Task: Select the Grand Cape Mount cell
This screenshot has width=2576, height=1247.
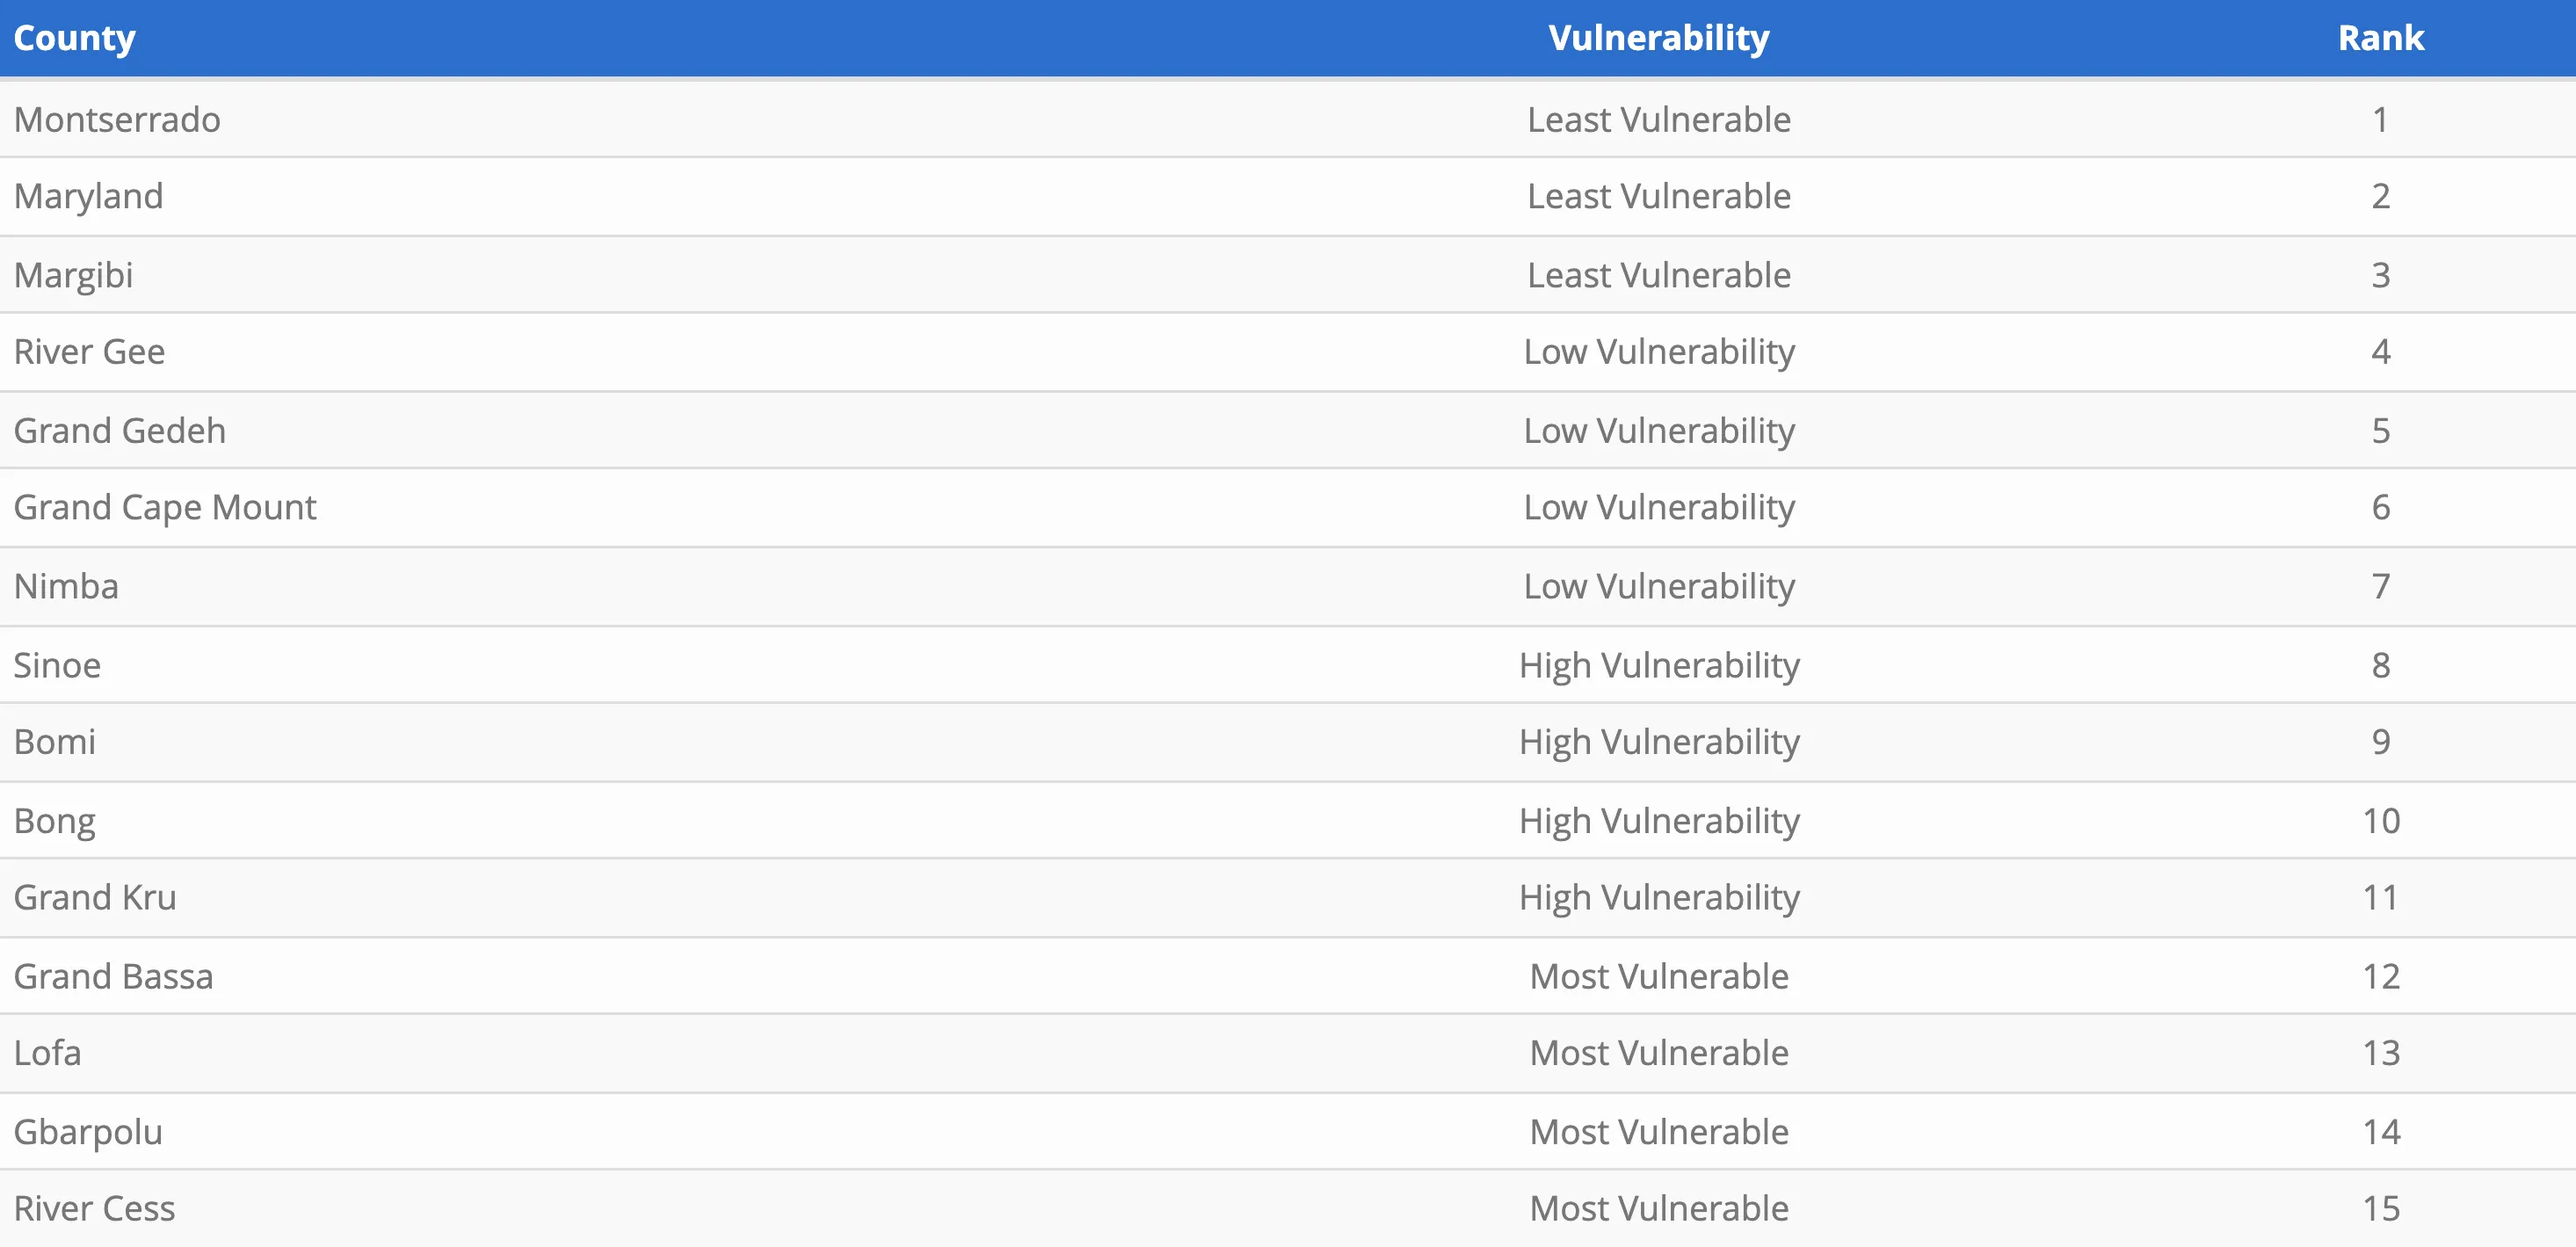Action: [x=165, y=508]
